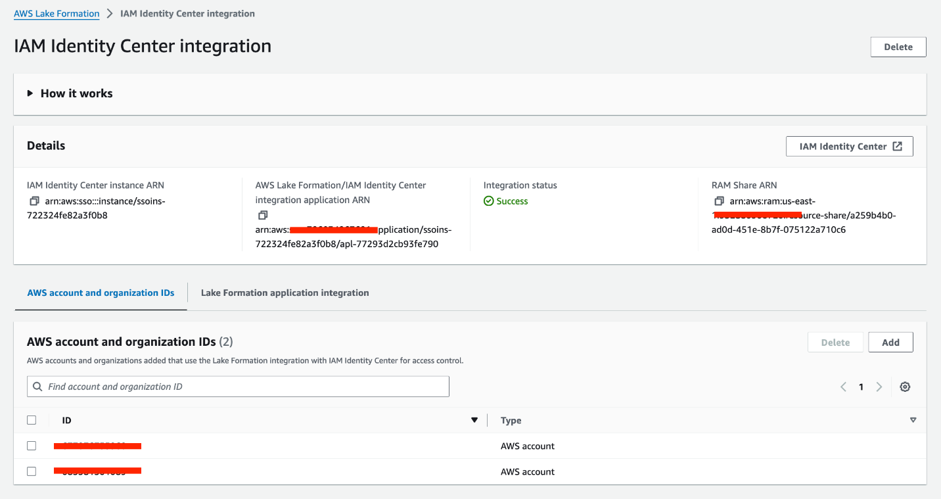The height and width of the screenshot is (499, 941).
Task: Go to next page arrow
Action: (879, 387)
